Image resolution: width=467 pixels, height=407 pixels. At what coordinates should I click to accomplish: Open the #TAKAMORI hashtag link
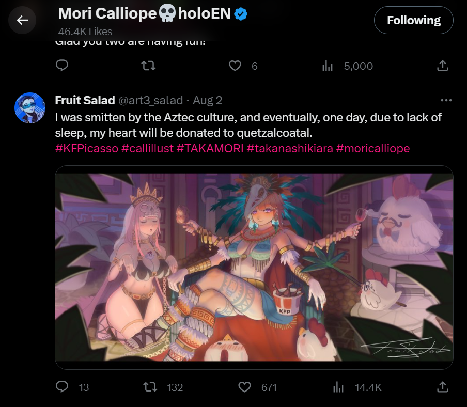click(x=210, y=148)
